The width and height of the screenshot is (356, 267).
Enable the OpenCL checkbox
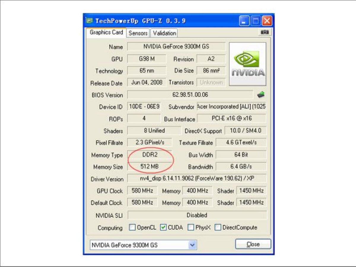(x=132, y=228)
